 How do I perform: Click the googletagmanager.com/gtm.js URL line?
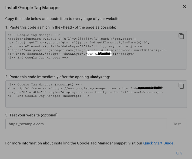click(x=87, y=50)
